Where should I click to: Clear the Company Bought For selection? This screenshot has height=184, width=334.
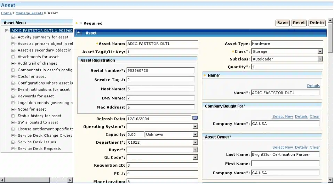[315, 117]
